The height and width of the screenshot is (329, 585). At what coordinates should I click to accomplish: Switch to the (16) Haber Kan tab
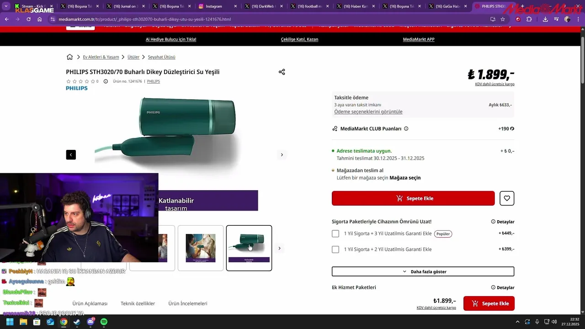tap(356, 6)
